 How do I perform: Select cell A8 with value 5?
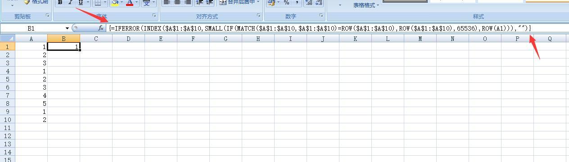pyautogui.click(x=31, y=103)
